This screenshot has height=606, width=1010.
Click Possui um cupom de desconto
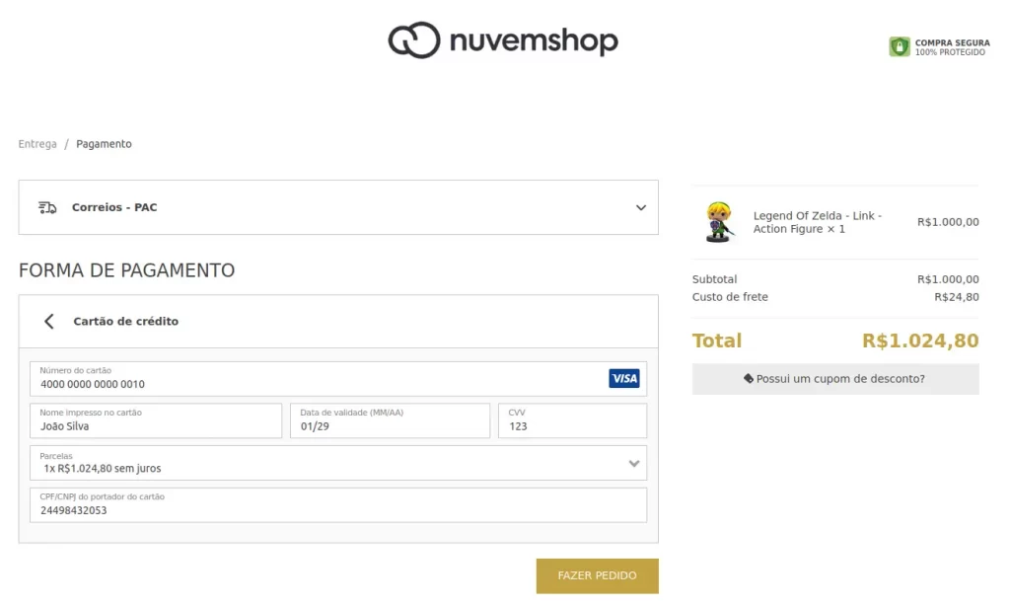(840, 378)
